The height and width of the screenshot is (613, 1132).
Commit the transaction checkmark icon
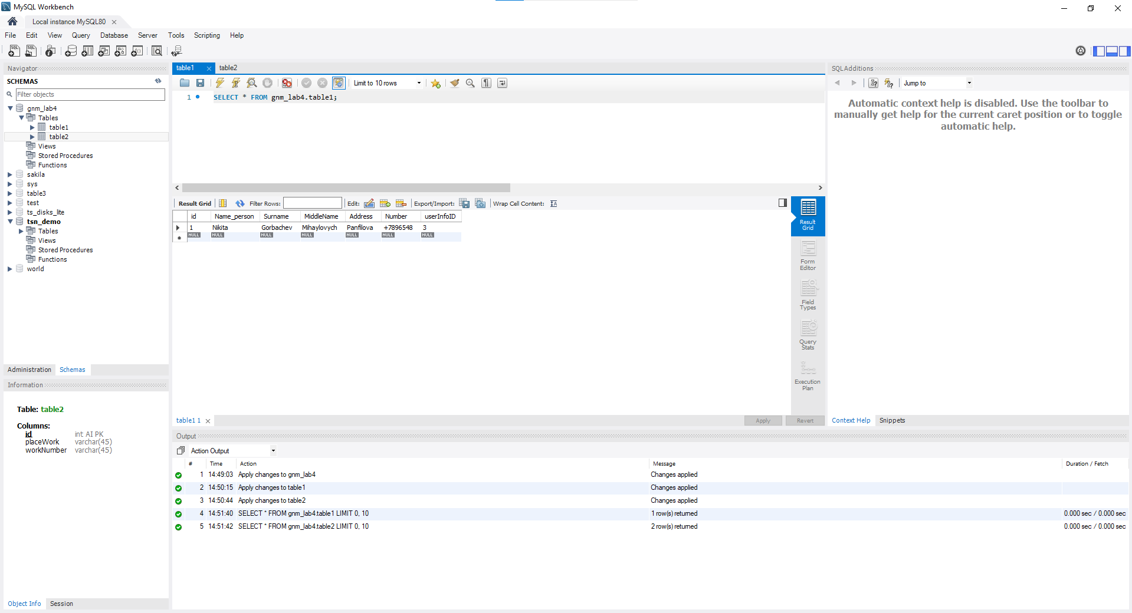point(307,83)
